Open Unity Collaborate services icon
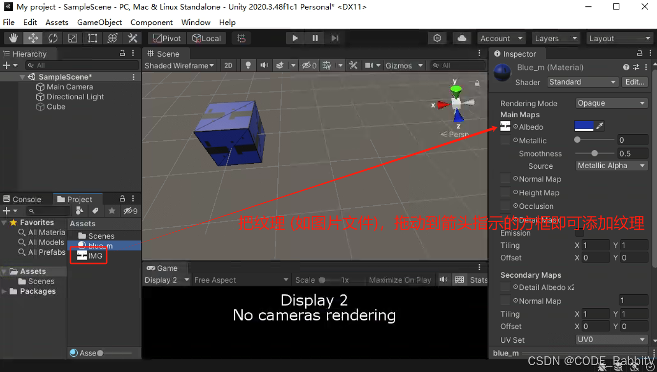Image resolution: width=657 pixels, height=372 pixels. click(x=437, y=38)
